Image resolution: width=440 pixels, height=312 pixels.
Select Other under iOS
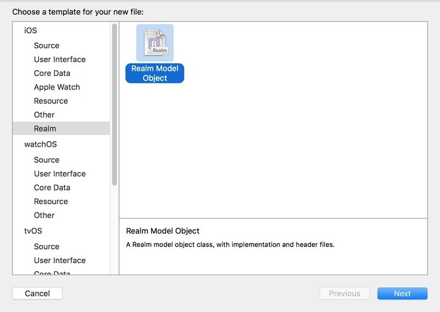[44, 115]
